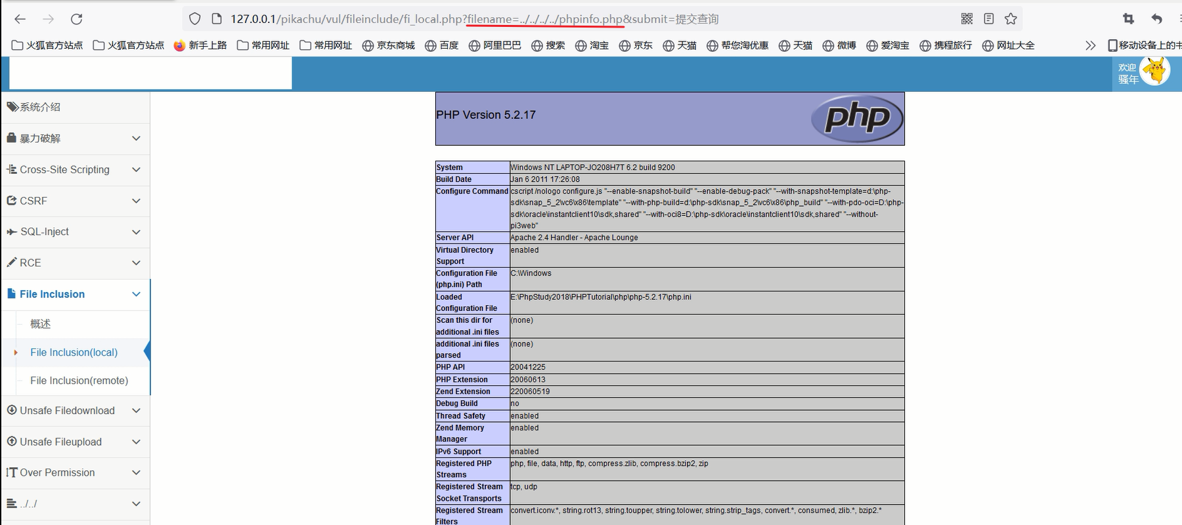Screen dimensions: 1182x525
Task: Open the 携程旅行 bookmark
Action: pos(946,45)
